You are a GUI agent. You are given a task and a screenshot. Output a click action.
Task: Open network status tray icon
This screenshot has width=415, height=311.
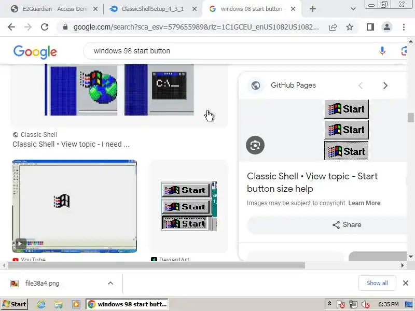pos(353,304)
